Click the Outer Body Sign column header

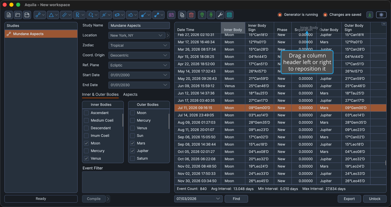pyautogui.click(x=356, y=28)
